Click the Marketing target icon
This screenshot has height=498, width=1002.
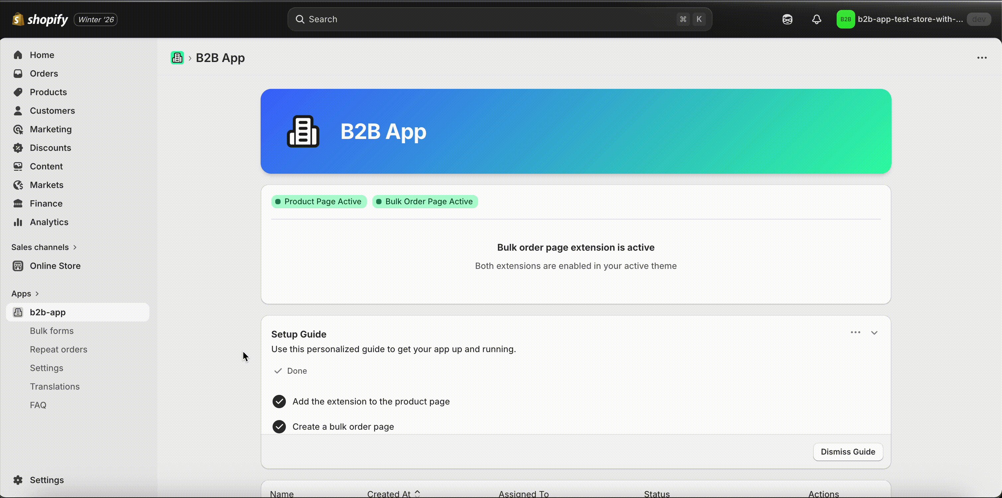(18, 129)
